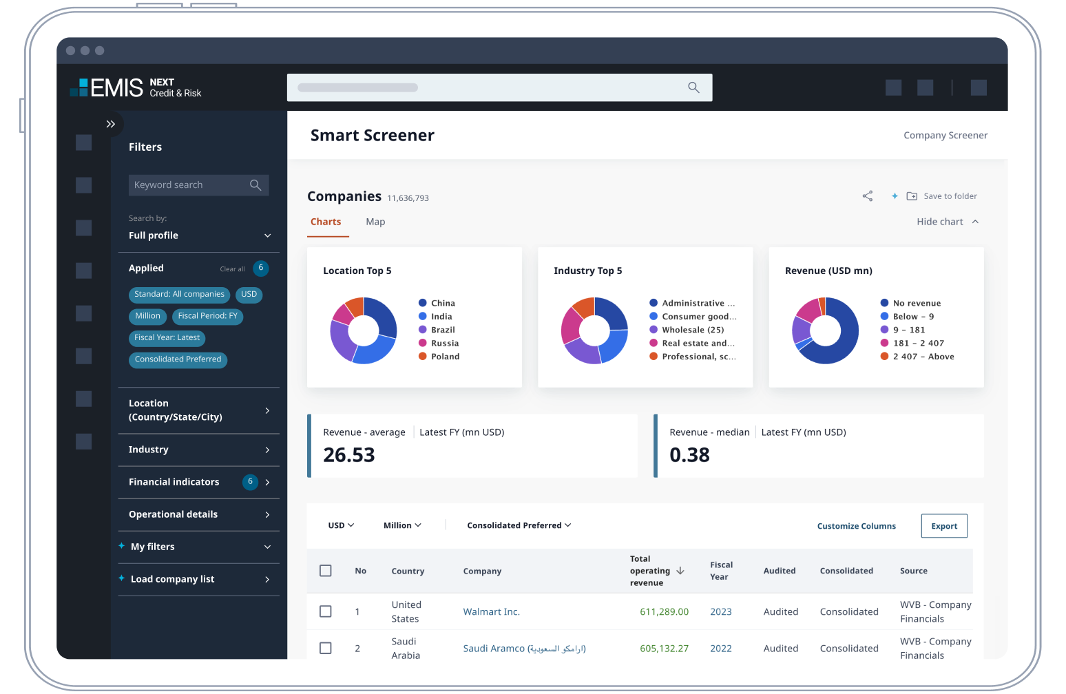The image size is (1066, 694).
Task: Click sparkle icon beside Load company list
Action: point(122,578)
